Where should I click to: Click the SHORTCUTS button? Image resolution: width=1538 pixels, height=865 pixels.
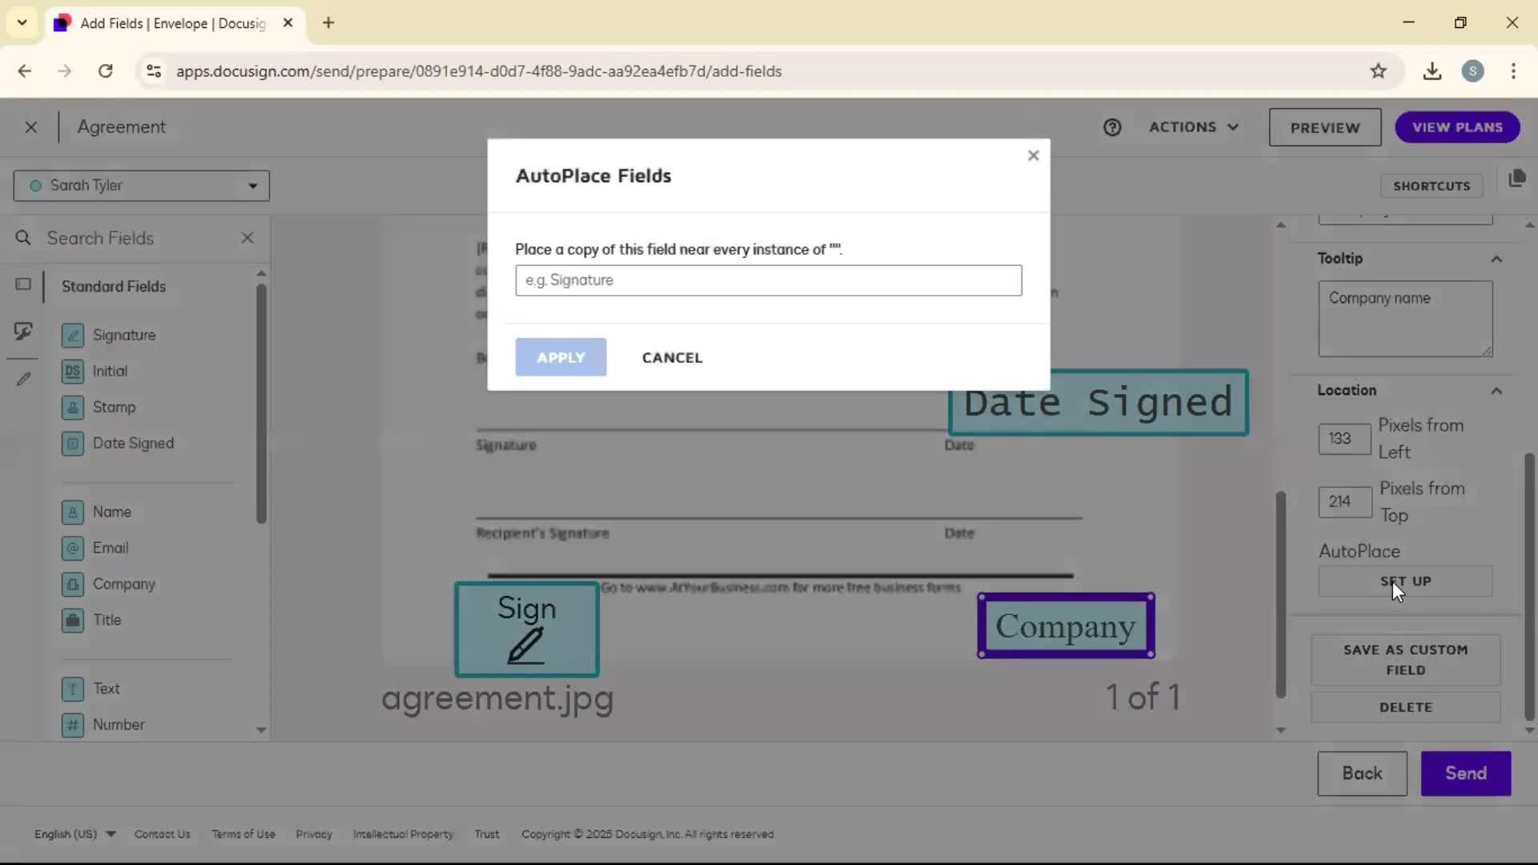1431,186
